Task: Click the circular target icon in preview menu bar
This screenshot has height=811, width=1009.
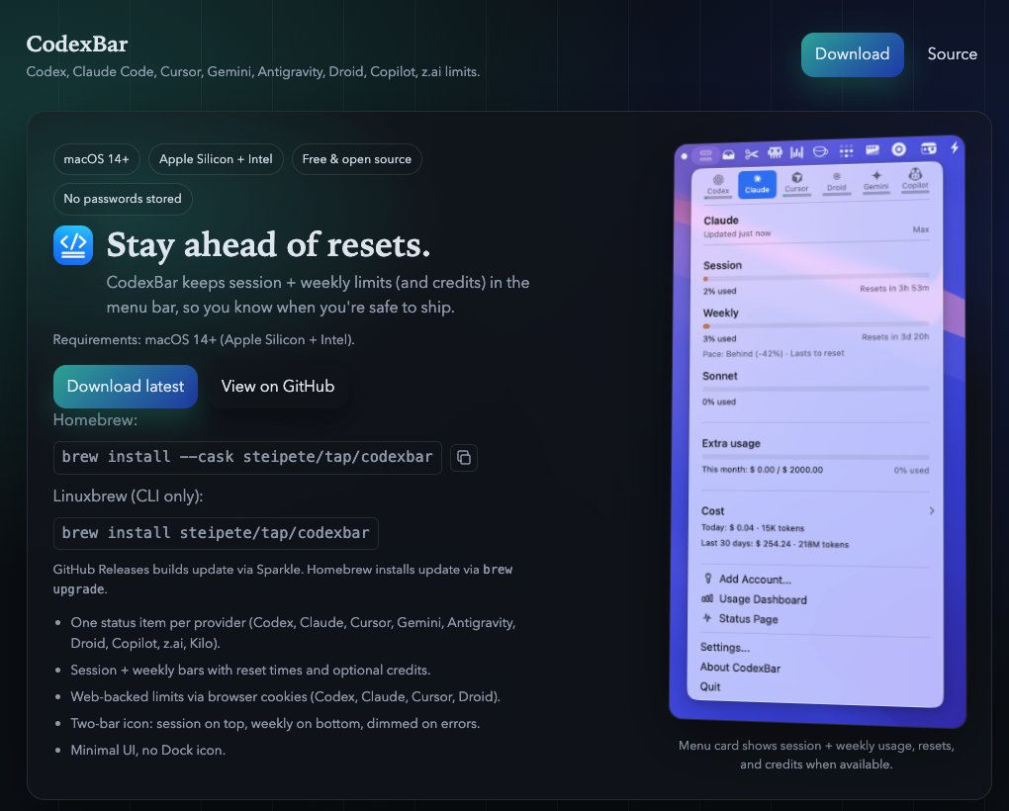Action: (899, 149)
